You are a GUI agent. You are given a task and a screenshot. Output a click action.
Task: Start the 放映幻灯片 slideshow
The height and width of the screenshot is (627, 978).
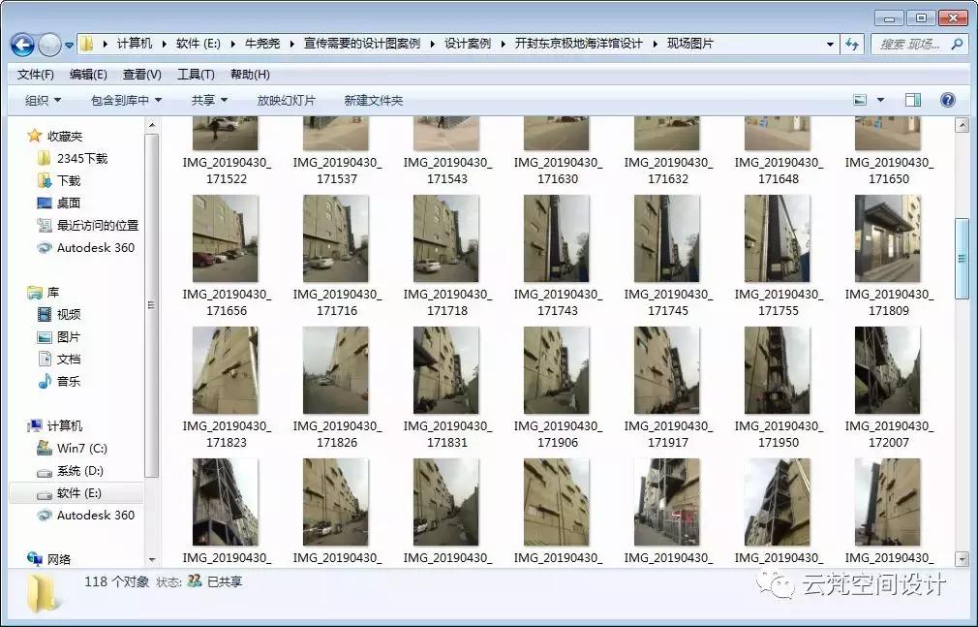[287, 99]
